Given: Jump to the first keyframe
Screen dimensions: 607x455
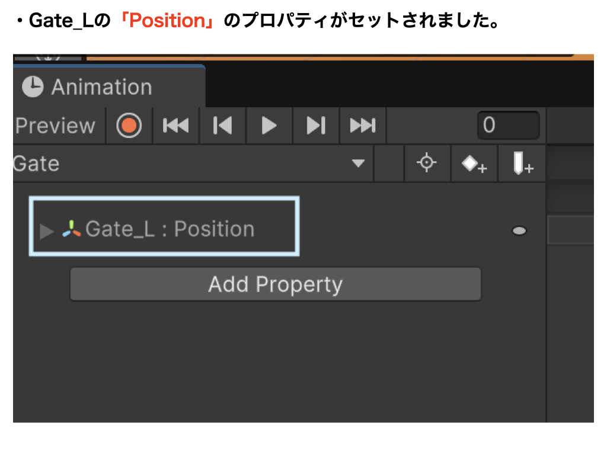Looking at the screenshot, I should tap(175, 126).
